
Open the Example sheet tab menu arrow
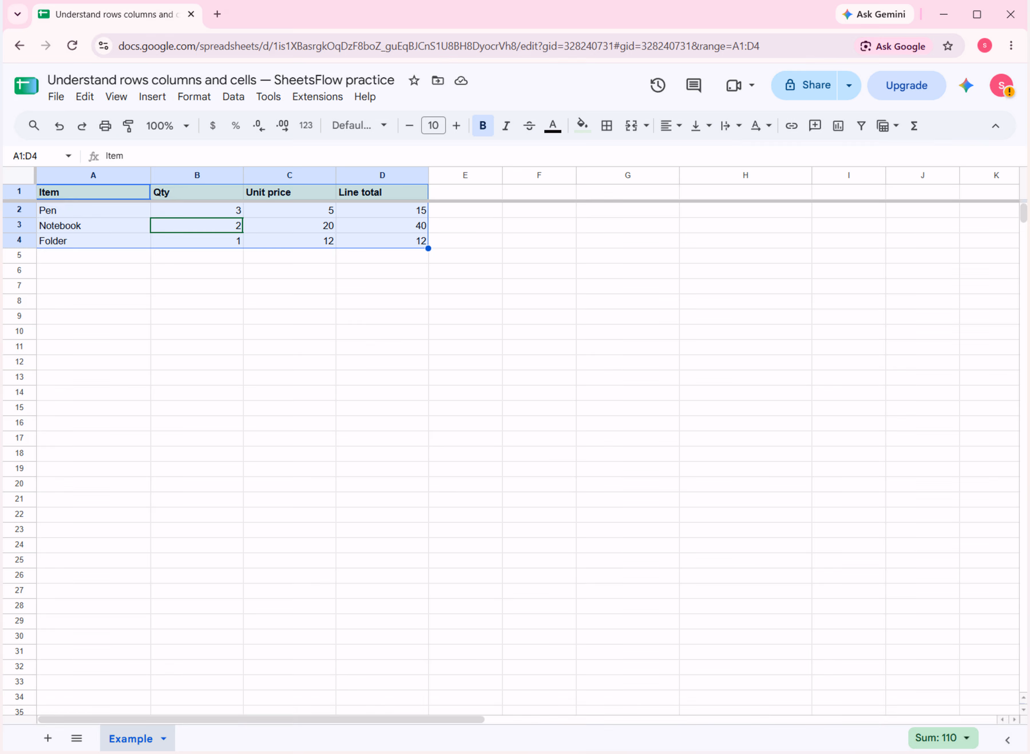pos(164,739)
